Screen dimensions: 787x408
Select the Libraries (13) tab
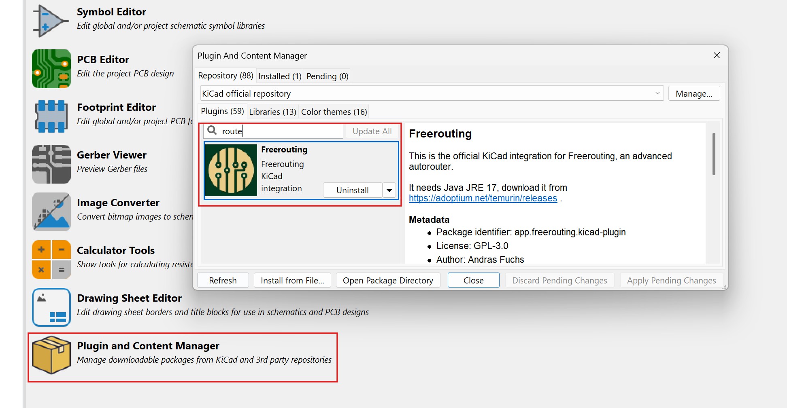(272, 112)
